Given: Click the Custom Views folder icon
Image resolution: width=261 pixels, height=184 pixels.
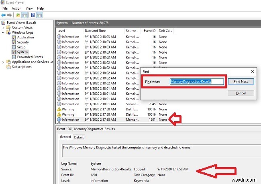Looking at the screenshot, I should coord(8,28).
